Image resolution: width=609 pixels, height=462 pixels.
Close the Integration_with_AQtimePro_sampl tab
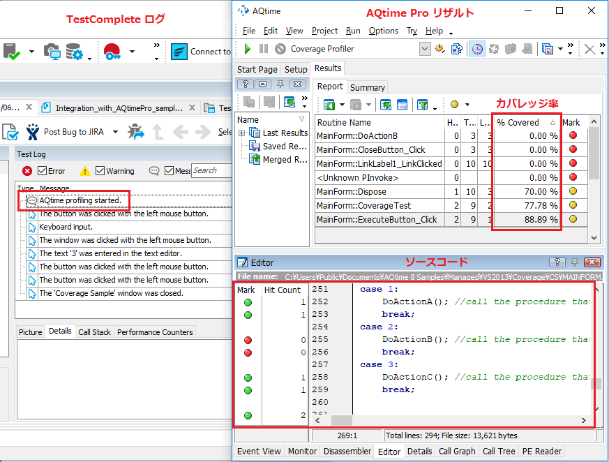[193, 107]
